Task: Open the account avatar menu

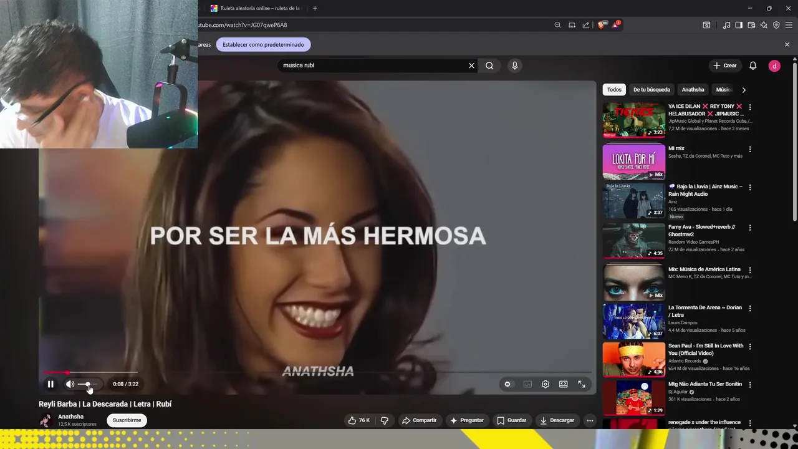Action: pos(774,65)
